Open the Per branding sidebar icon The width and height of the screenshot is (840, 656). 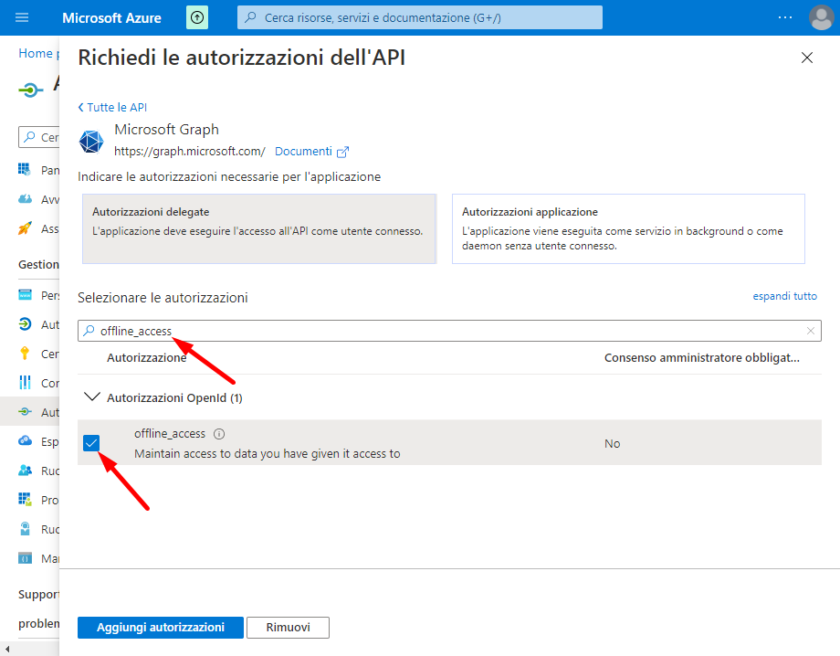(25, 295)
